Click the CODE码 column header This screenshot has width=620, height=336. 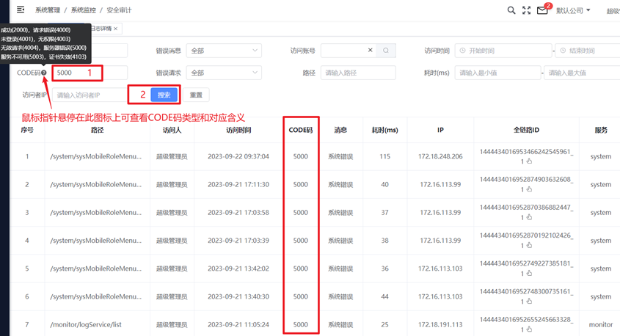click(301, 130)
